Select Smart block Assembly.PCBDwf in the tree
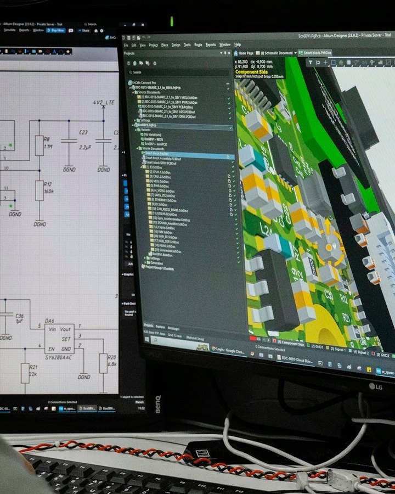Viewport: 395px width, 494px height. click(163, 159)
